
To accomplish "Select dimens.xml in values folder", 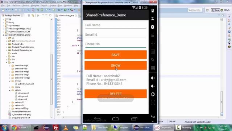I will click(23, 93).
